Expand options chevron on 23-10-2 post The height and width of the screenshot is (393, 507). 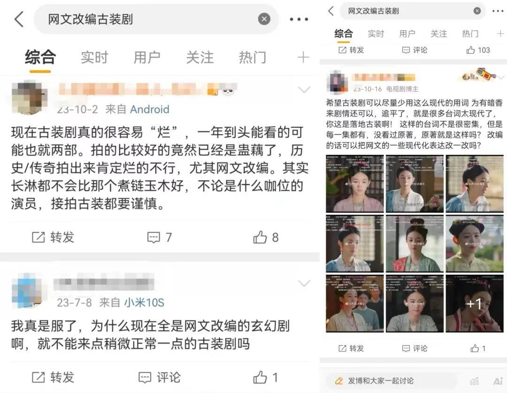pyautogui.click(x=304, y=89)
